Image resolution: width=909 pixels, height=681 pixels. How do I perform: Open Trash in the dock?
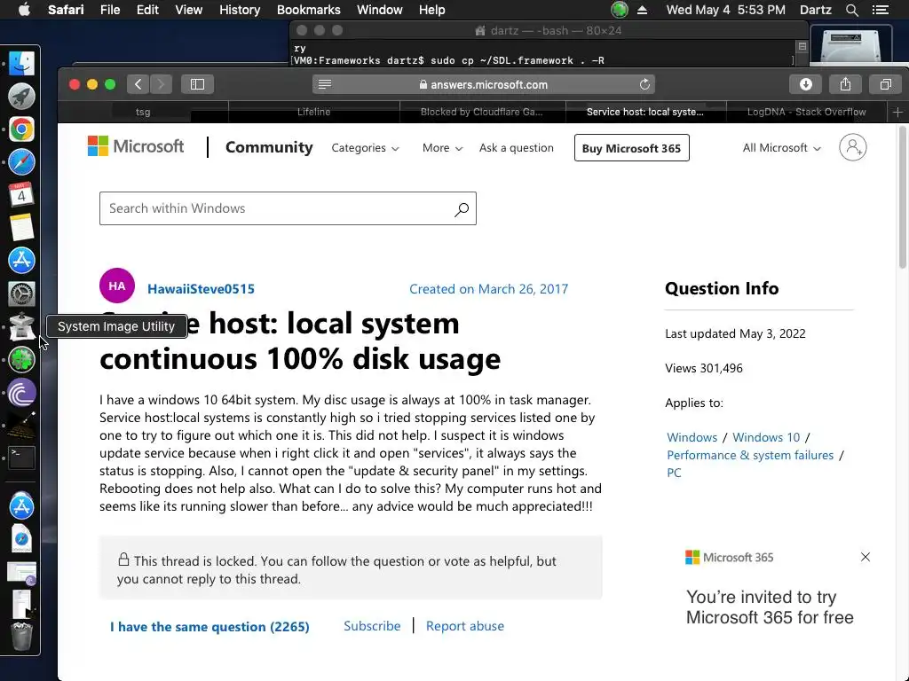tap(21, 637)
